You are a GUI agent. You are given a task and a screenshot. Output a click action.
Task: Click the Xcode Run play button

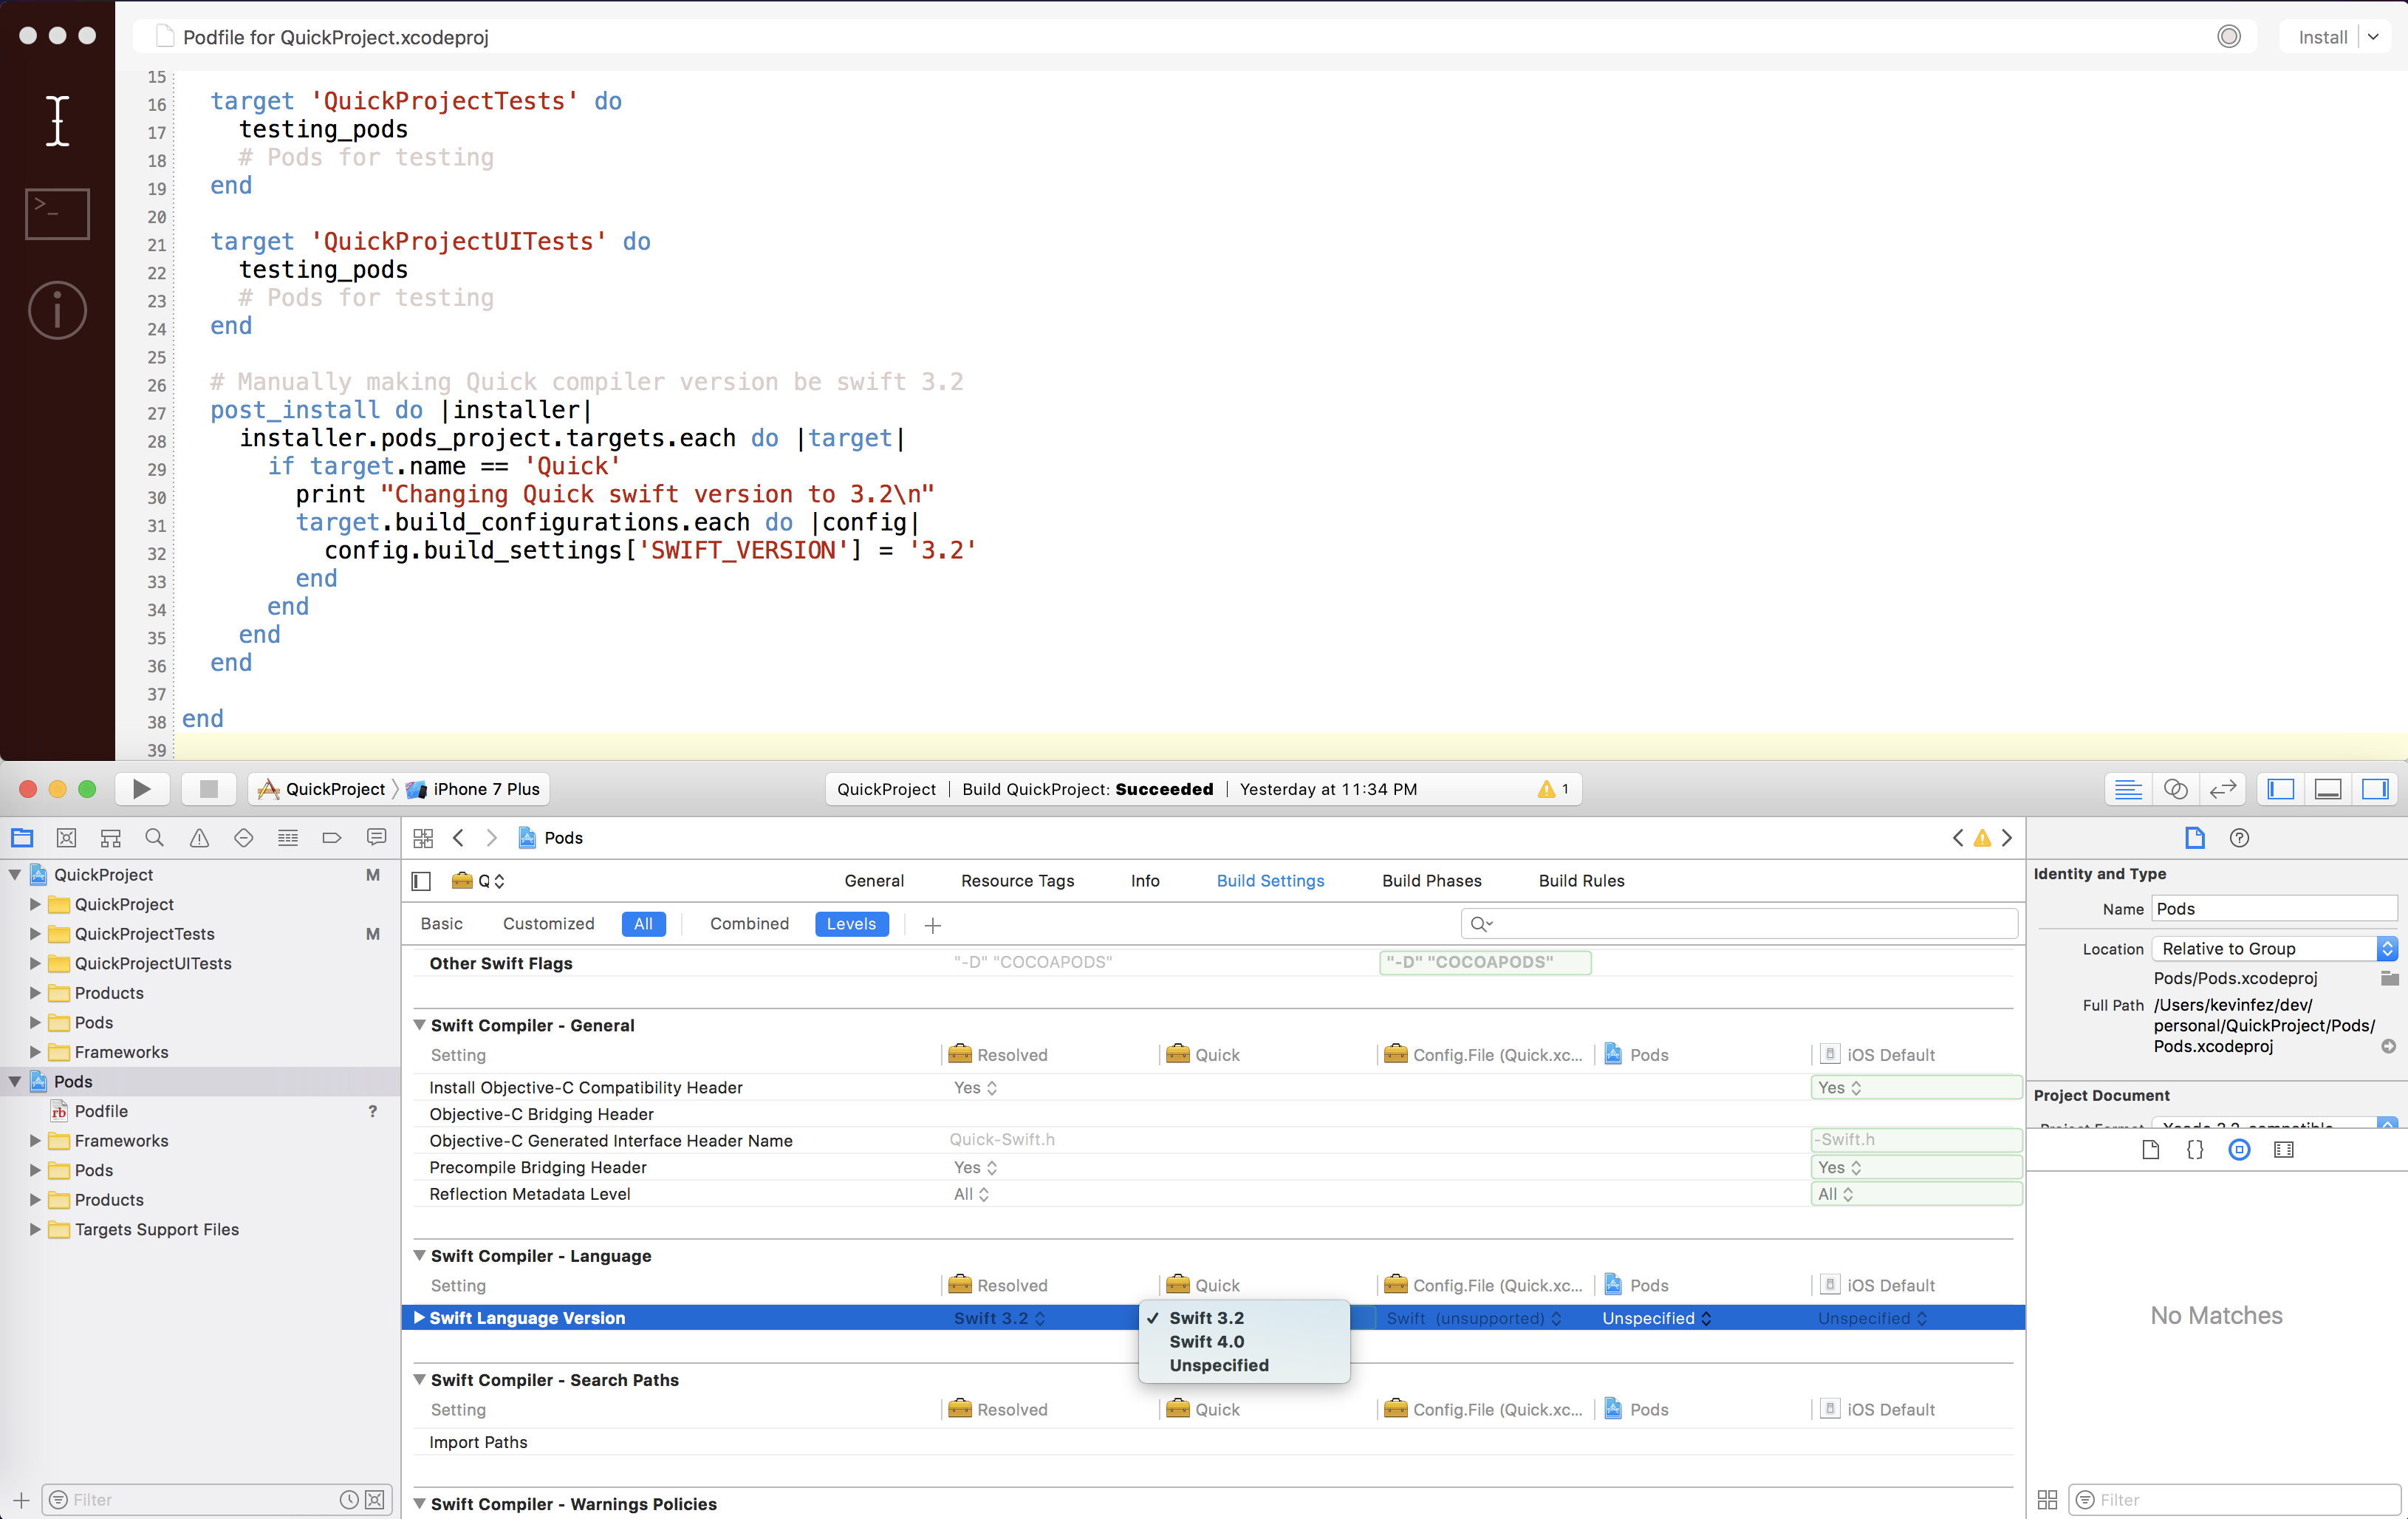point(142,789)
